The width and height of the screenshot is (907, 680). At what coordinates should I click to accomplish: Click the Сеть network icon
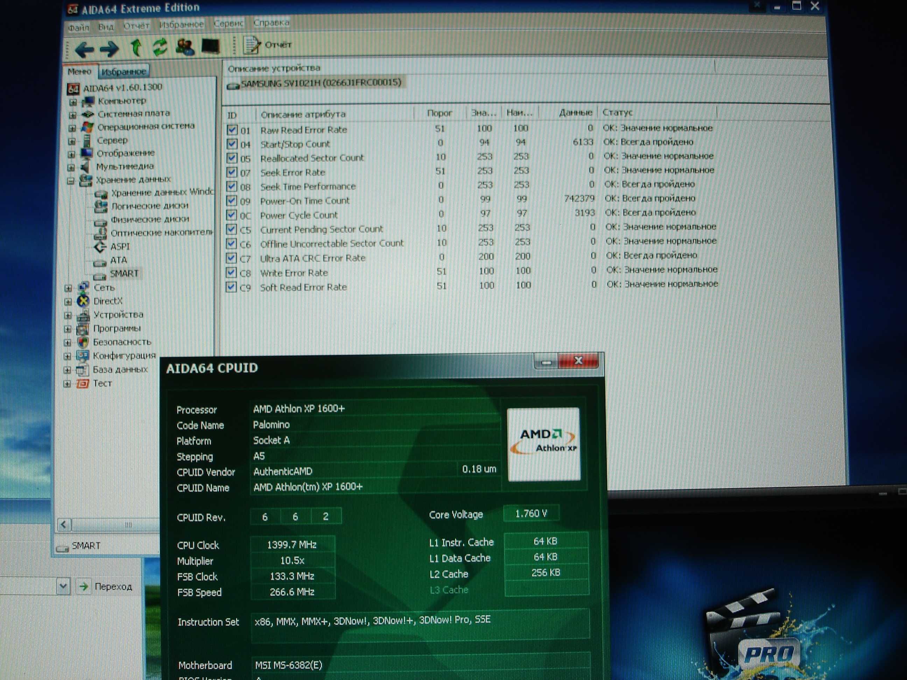tap(84, 287)
